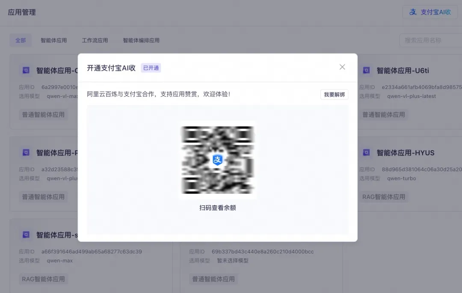Click the 我要解绑 button

coord(334,95)
